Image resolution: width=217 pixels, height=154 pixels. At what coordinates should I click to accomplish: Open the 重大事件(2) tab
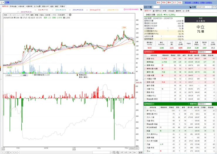click(157, 11)
